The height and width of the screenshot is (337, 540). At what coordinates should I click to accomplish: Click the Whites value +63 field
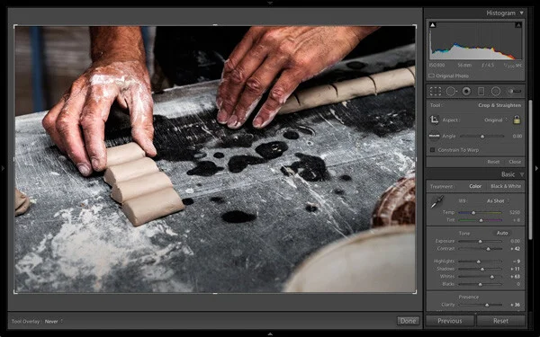point(515,277)
